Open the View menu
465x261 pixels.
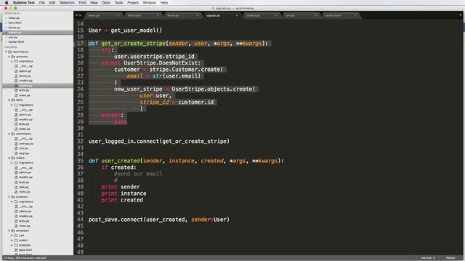94,3
